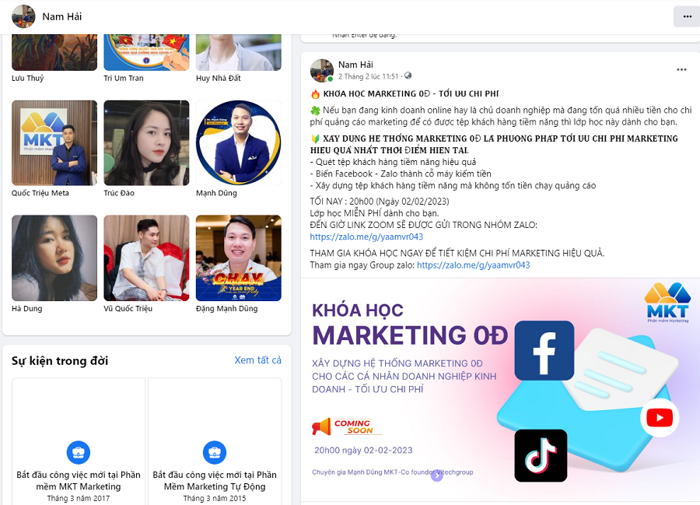Click Nam Hải name in the top header

pos(62,16)
